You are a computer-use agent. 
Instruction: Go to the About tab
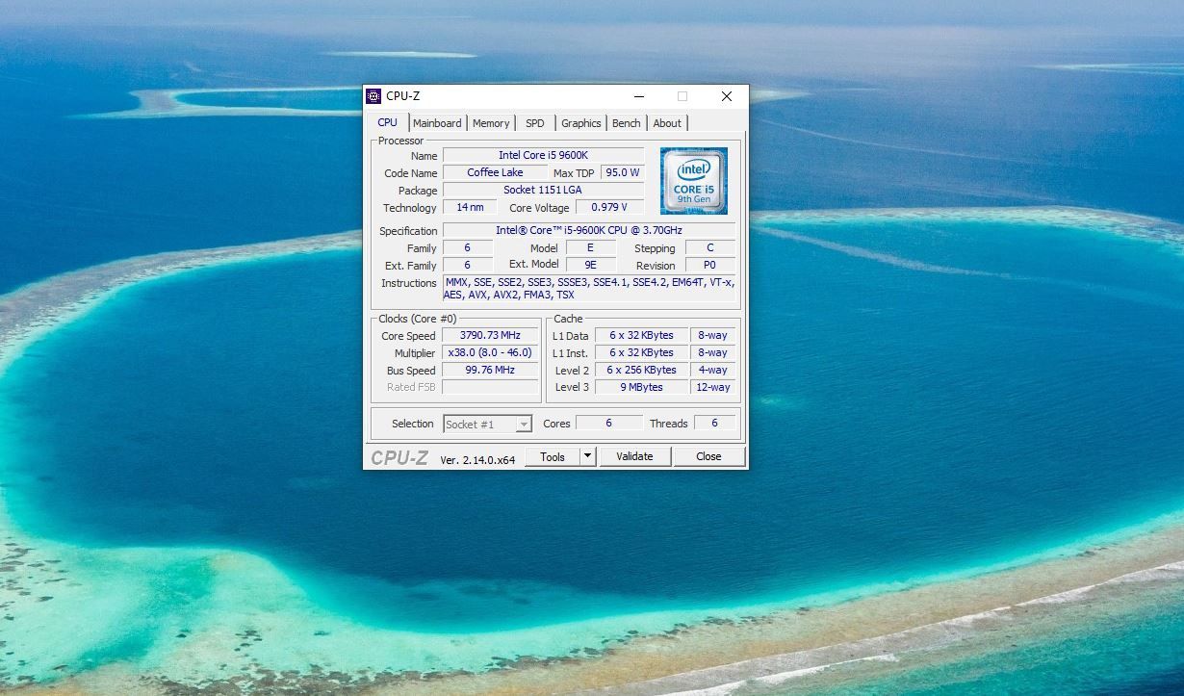(667, 123)
